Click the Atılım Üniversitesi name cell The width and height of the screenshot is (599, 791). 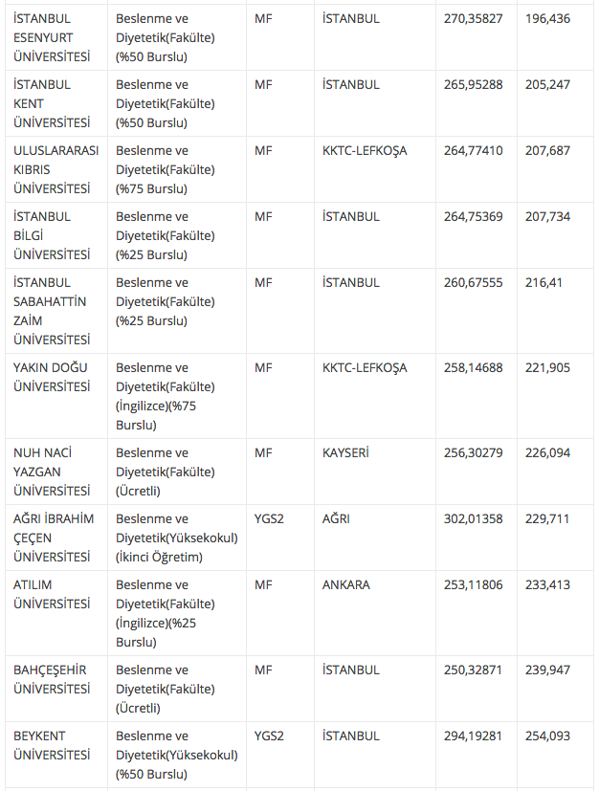pyautogui.click(x=53, y=594)
